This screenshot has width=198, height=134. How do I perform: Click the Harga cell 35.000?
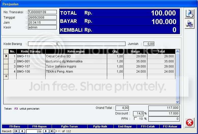[135, 61]
